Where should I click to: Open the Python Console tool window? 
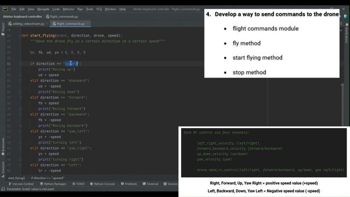102,184
